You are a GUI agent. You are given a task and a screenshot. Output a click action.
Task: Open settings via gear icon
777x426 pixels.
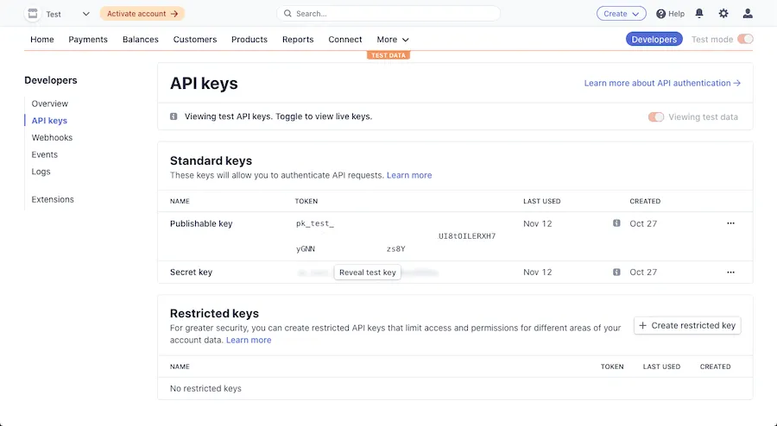pyautogui.click(x=723, y=13)
